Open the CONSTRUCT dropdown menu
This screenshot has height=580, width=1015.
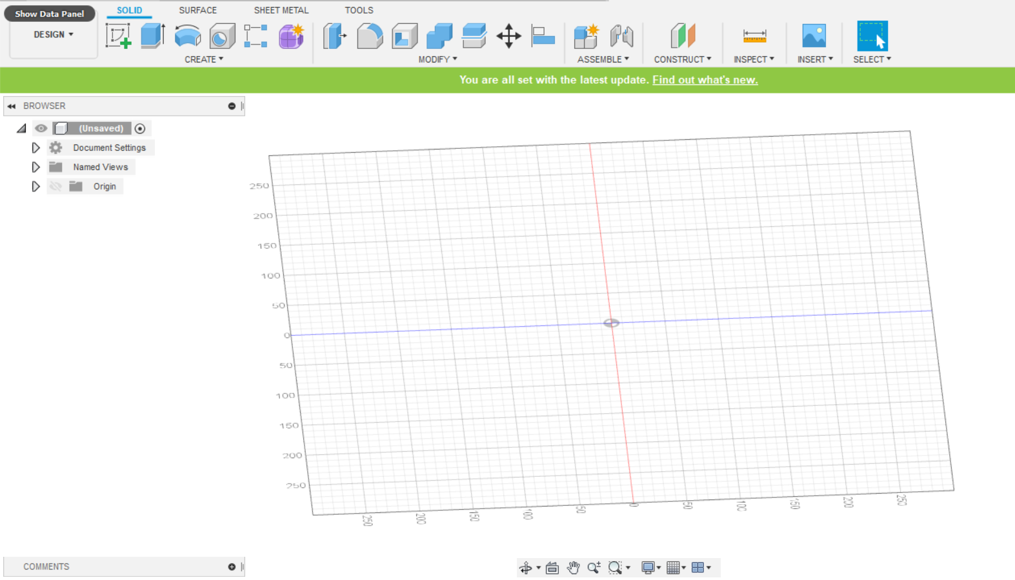pos(683,59)
